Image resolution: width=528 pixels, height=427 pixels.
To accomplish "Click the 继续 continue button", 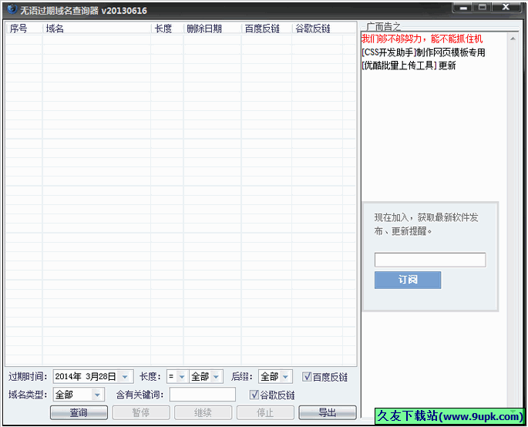I will [x=203, y=412].
